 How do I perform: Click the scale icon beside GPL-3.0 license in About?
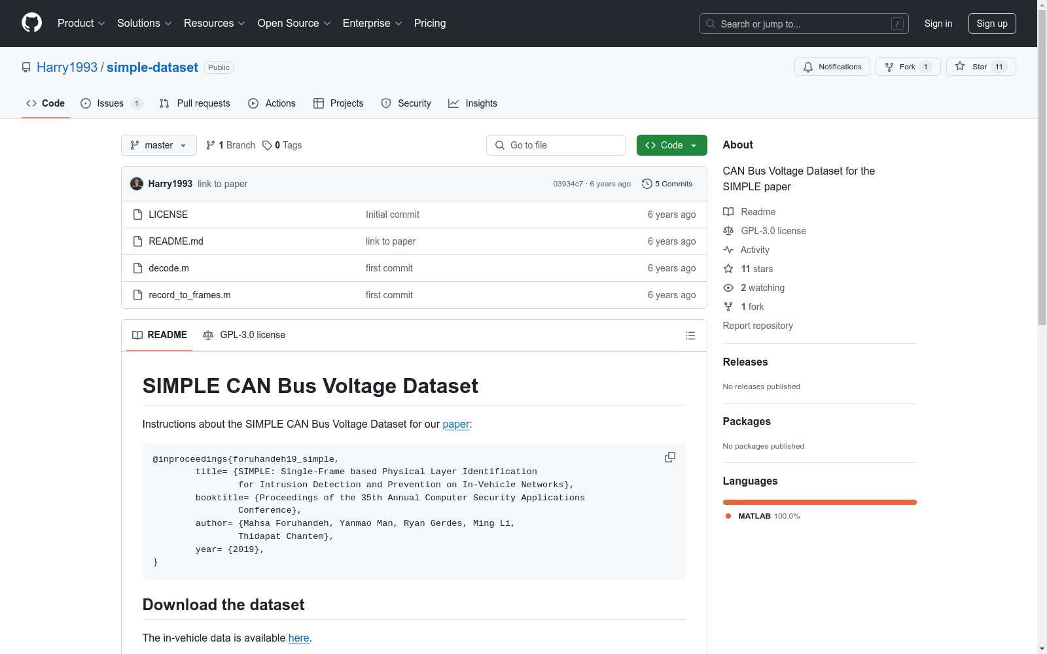coord(728,231)
